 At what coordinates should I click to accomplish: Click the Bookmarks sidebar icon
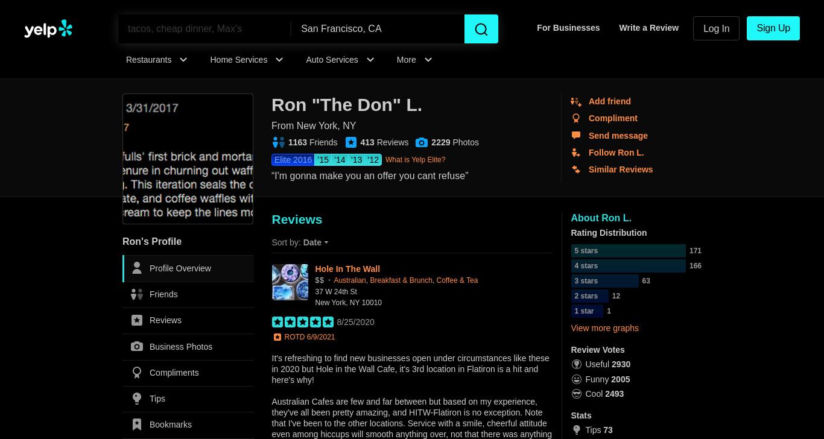(x=137, y=425)
